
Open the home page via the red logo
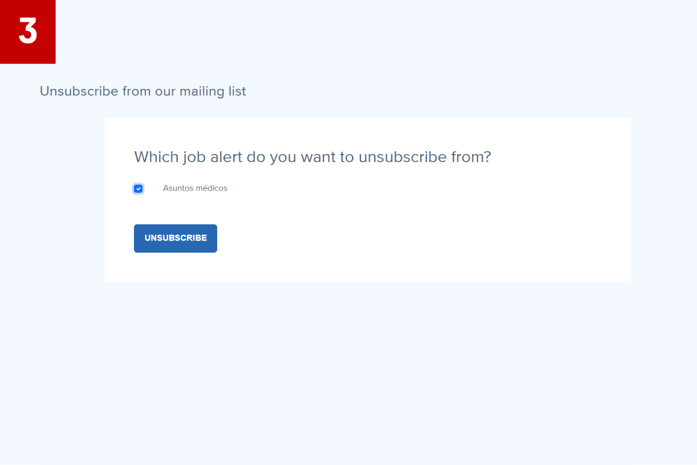coord(28,32)
